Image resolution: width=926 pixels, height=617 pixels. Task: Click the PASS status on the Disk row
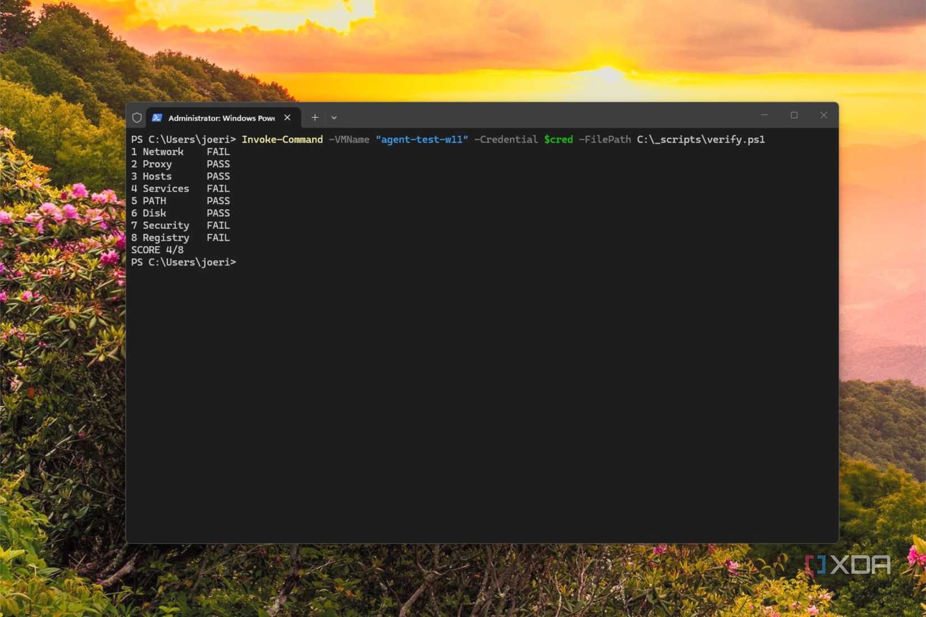point(218,213)
